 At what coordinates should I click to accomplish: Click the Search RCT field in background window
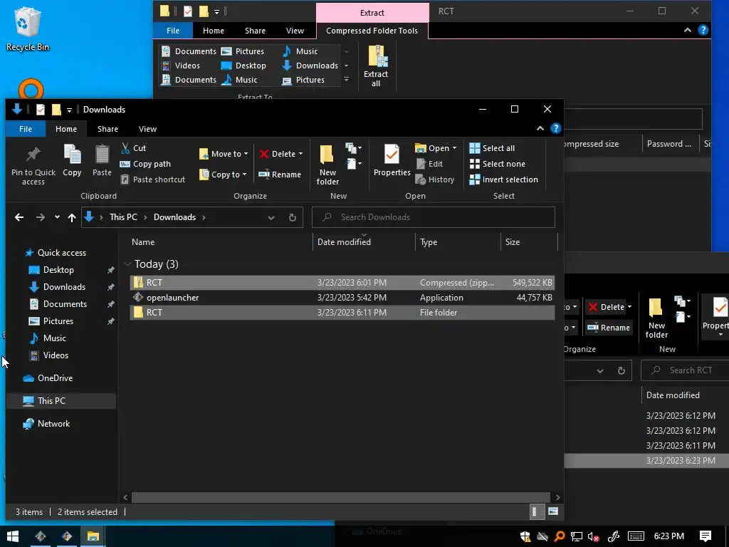pyautogui.click(x=685, y=370)
